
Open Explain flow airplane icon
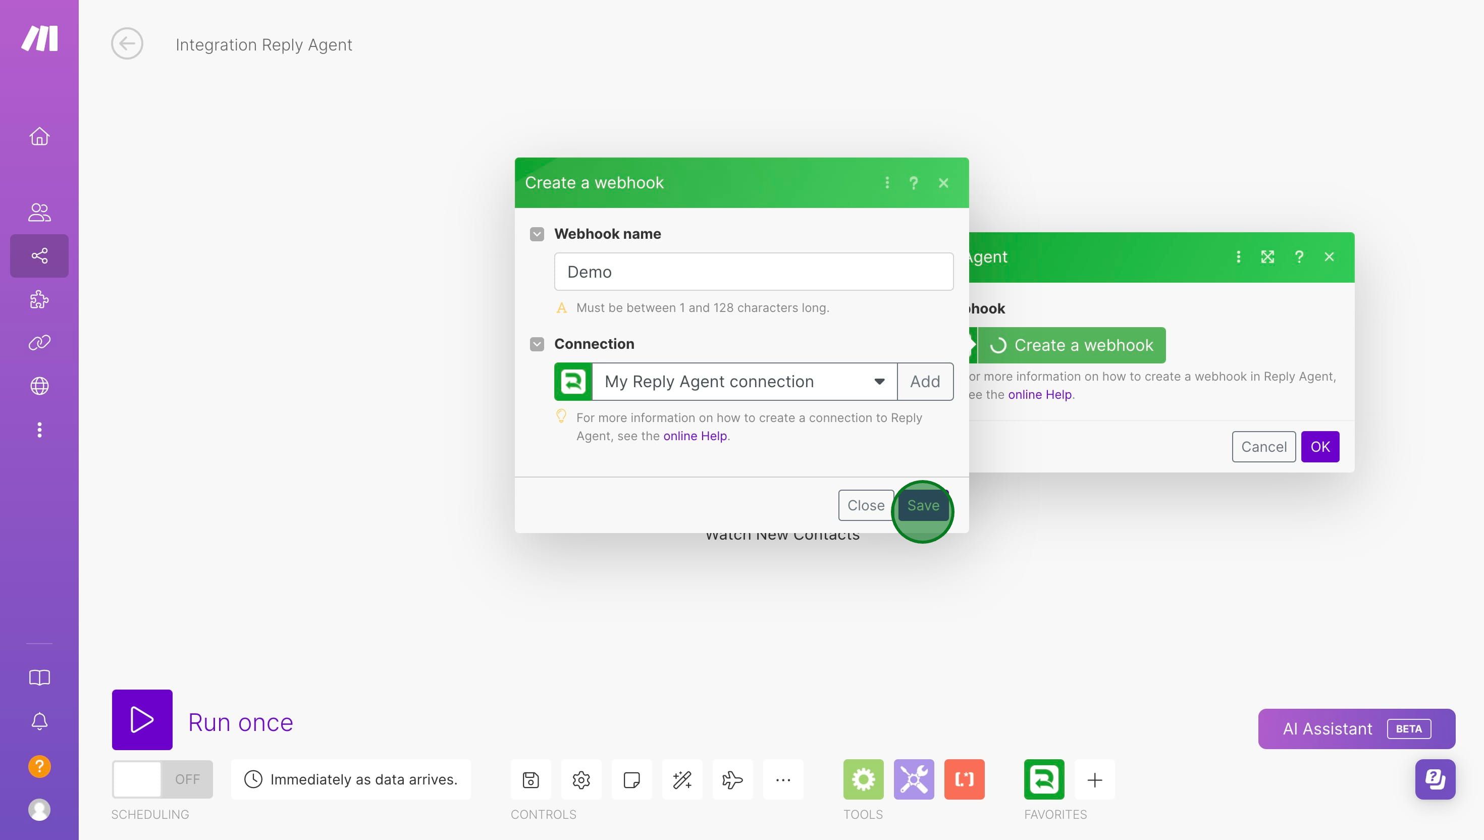732,780
